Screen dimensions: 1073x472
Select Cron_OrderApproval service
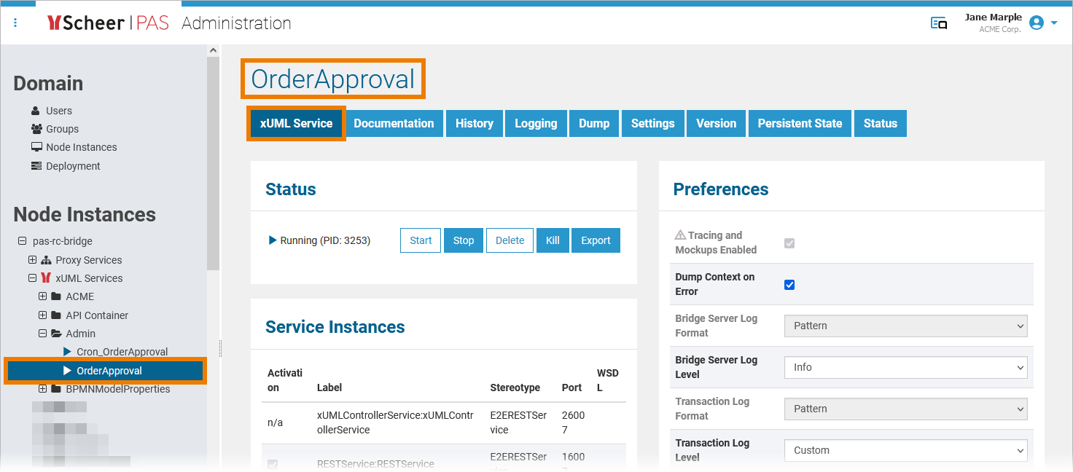click(122, 352)
